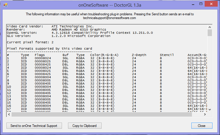Click the vertical scrollbar up arrow
This screenshot has width=220, height=135.
(210, 27)
